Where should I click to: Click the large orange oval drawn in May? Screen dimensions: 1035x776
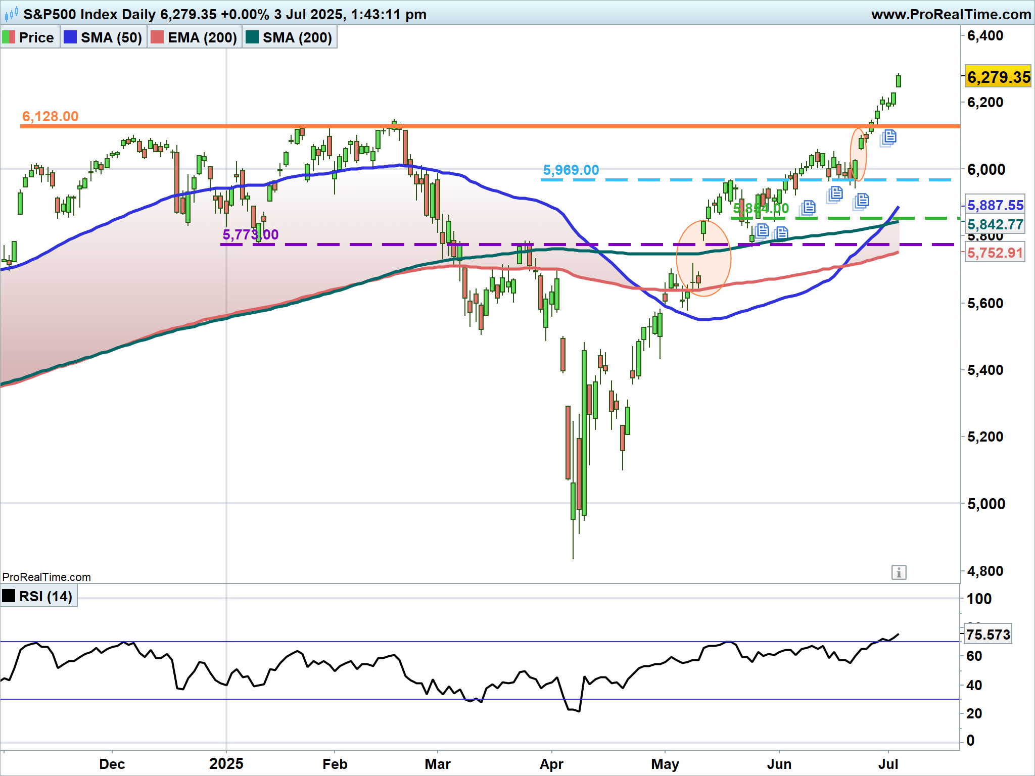703,258
